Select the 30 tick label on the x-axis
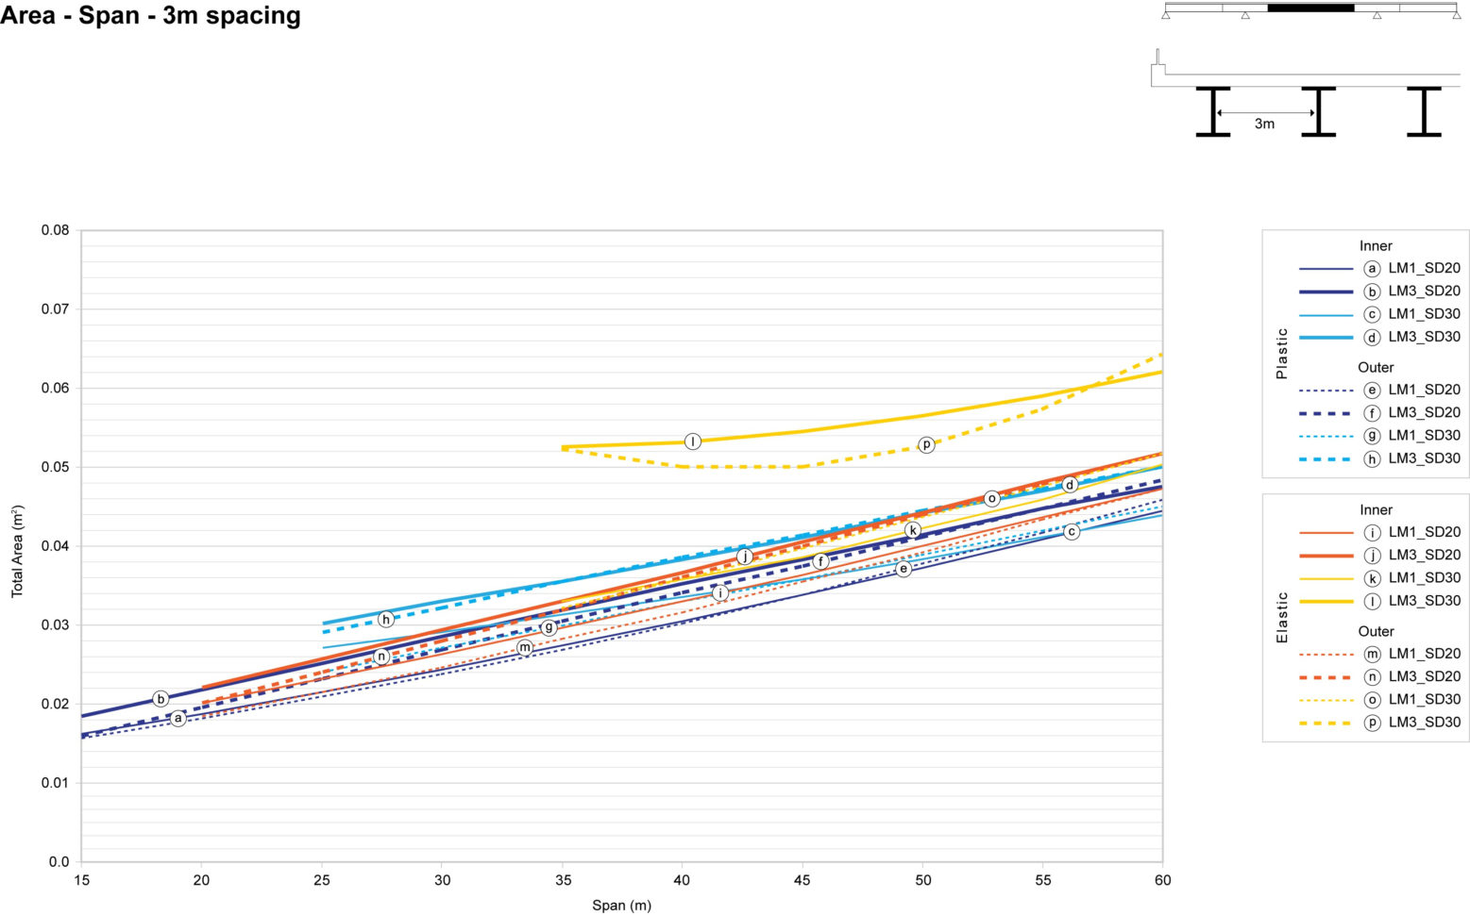The image size is (1470, 915). (442, 880)
